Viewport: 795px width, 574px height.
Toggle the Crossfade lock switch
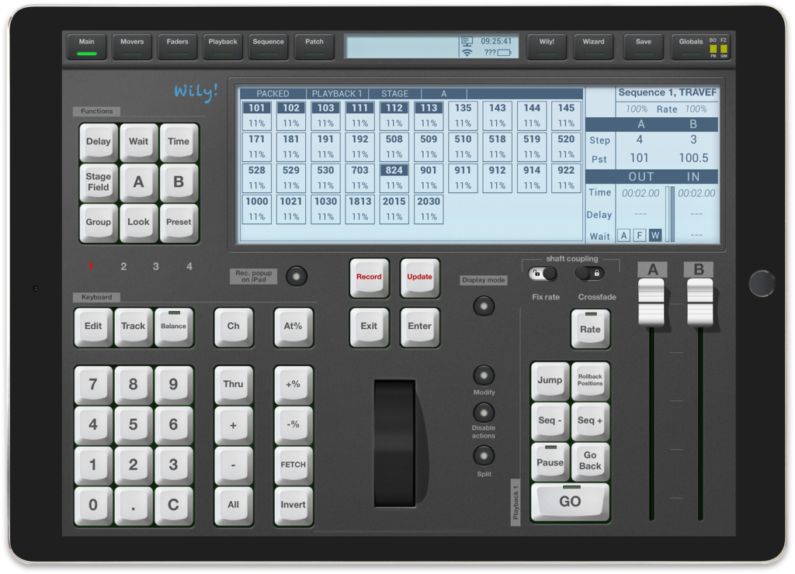590,273
